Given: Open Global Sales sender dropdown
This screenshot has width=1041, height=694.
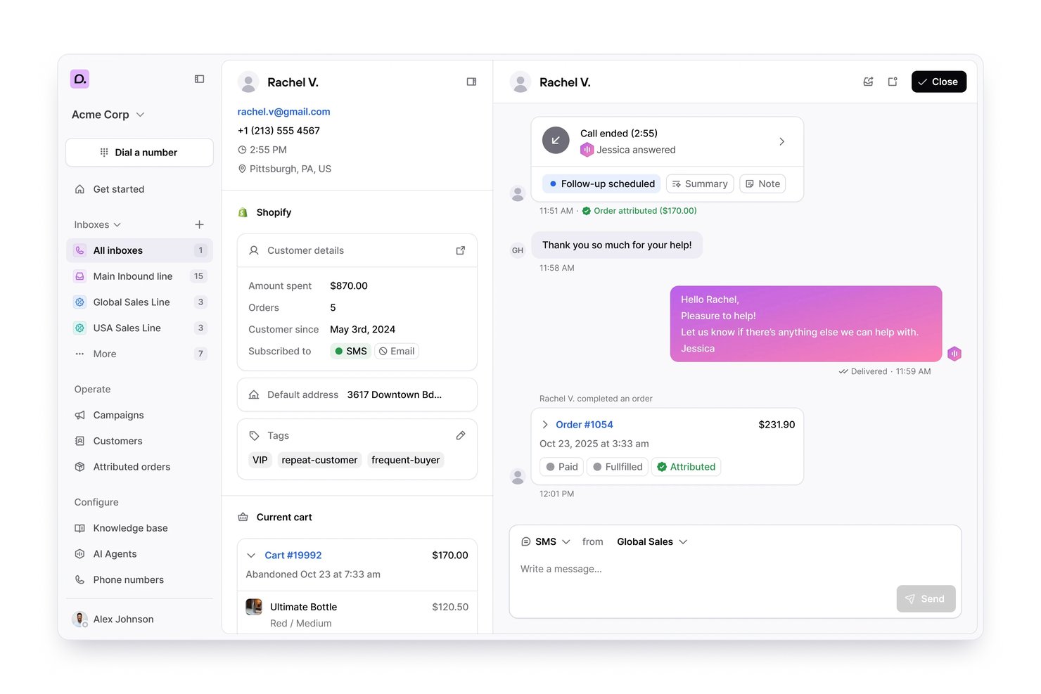Looking at the screenshot, I should tap(651, 541).
